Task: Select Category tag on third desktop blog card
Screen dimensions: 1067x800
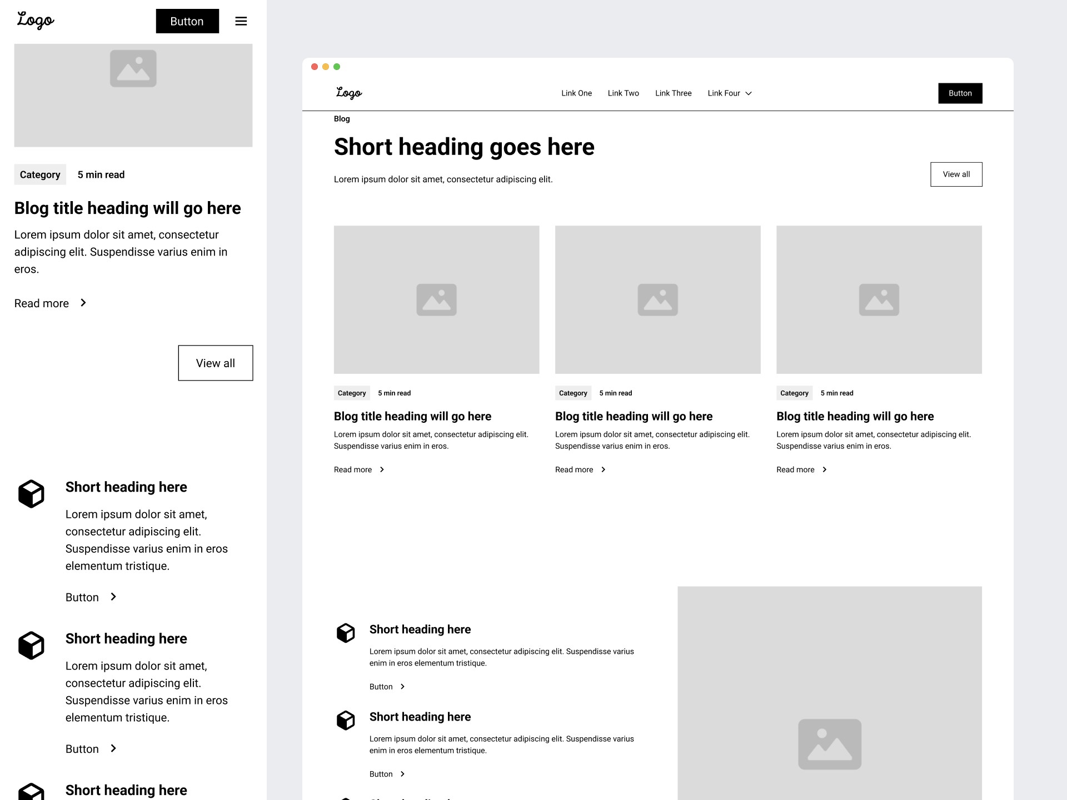Action: 794,393
